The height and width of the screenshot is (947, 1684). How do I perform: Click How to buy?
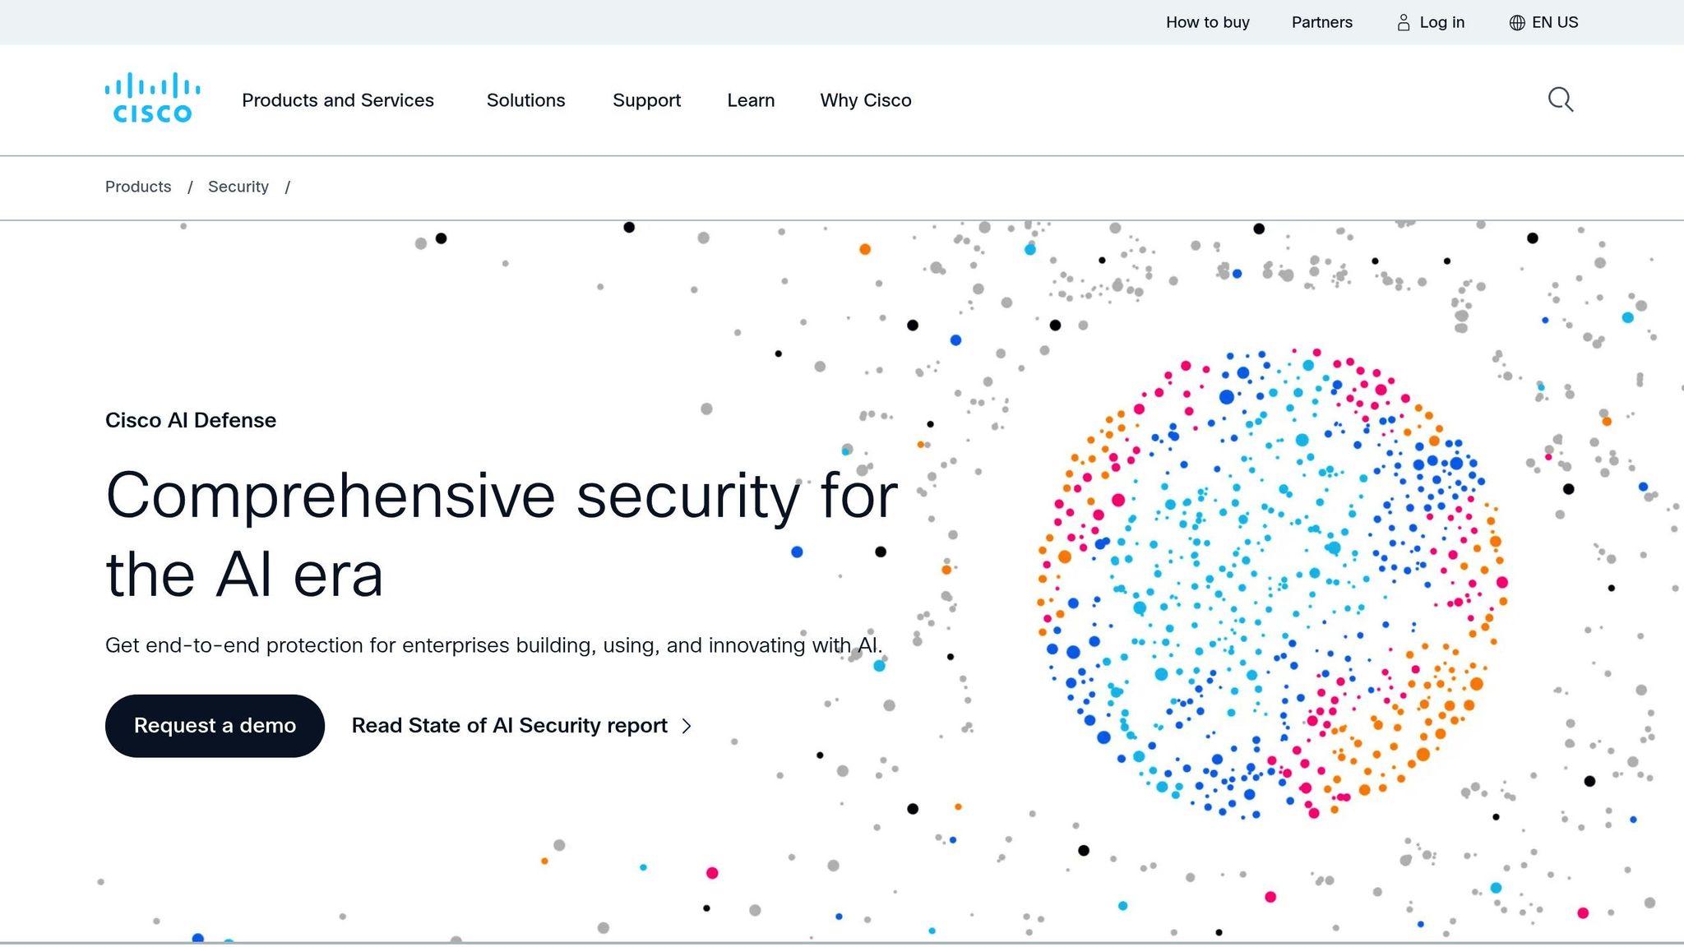click(1207, 22)
